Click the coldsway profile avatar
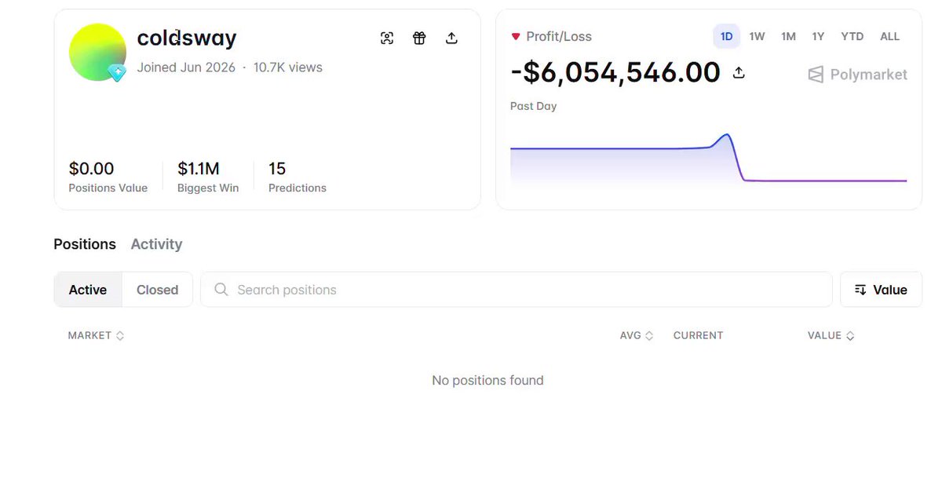Screen dimensions: 942x504 97,52
